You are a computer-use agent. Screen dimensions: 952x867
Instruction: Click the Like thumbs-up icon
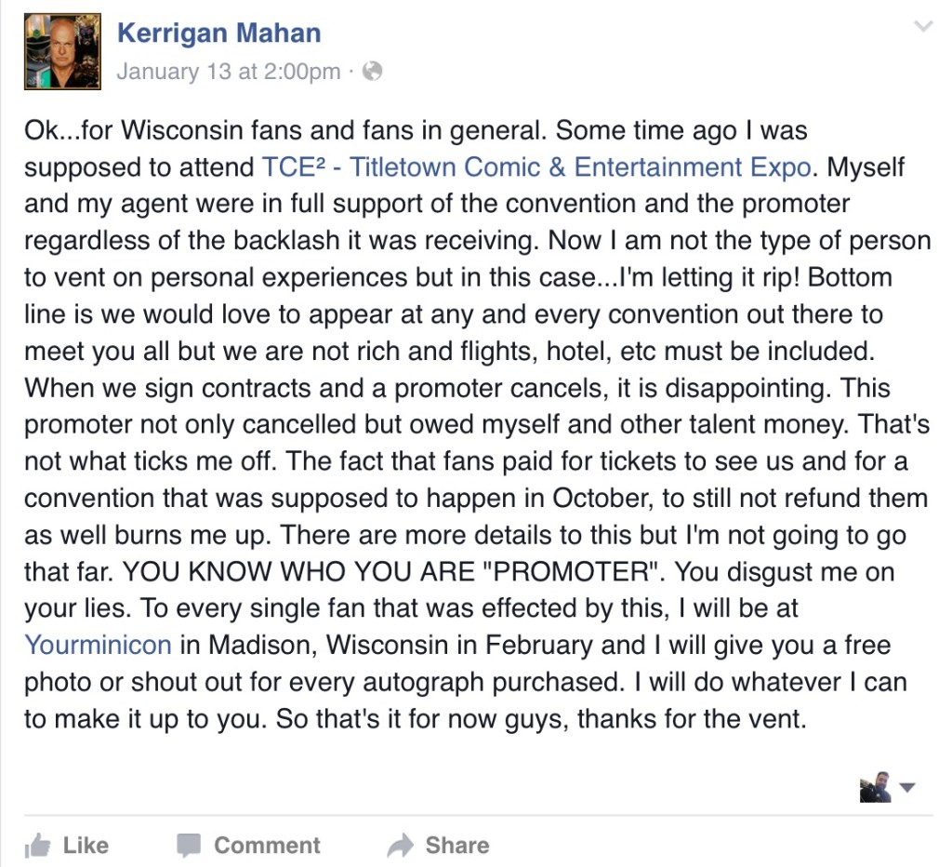[x=37, y=845]
